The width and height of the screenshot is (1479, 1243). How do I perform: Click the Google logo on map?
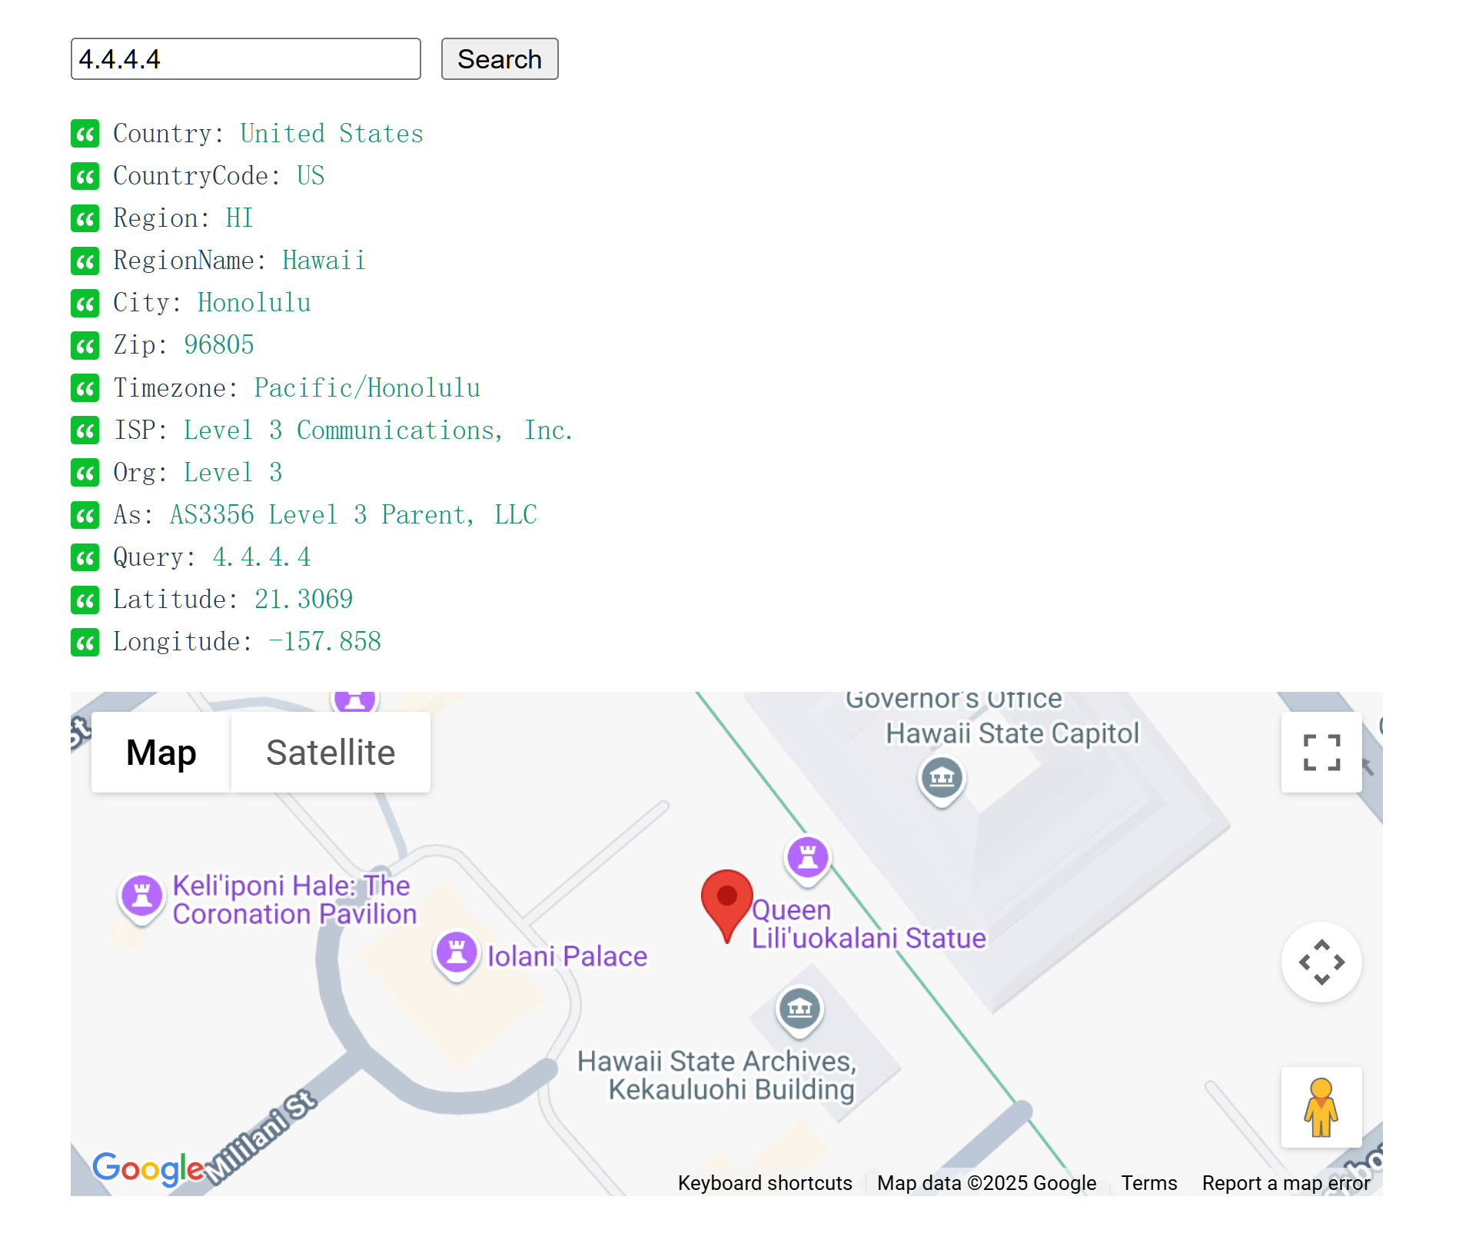coord(148,1168)
